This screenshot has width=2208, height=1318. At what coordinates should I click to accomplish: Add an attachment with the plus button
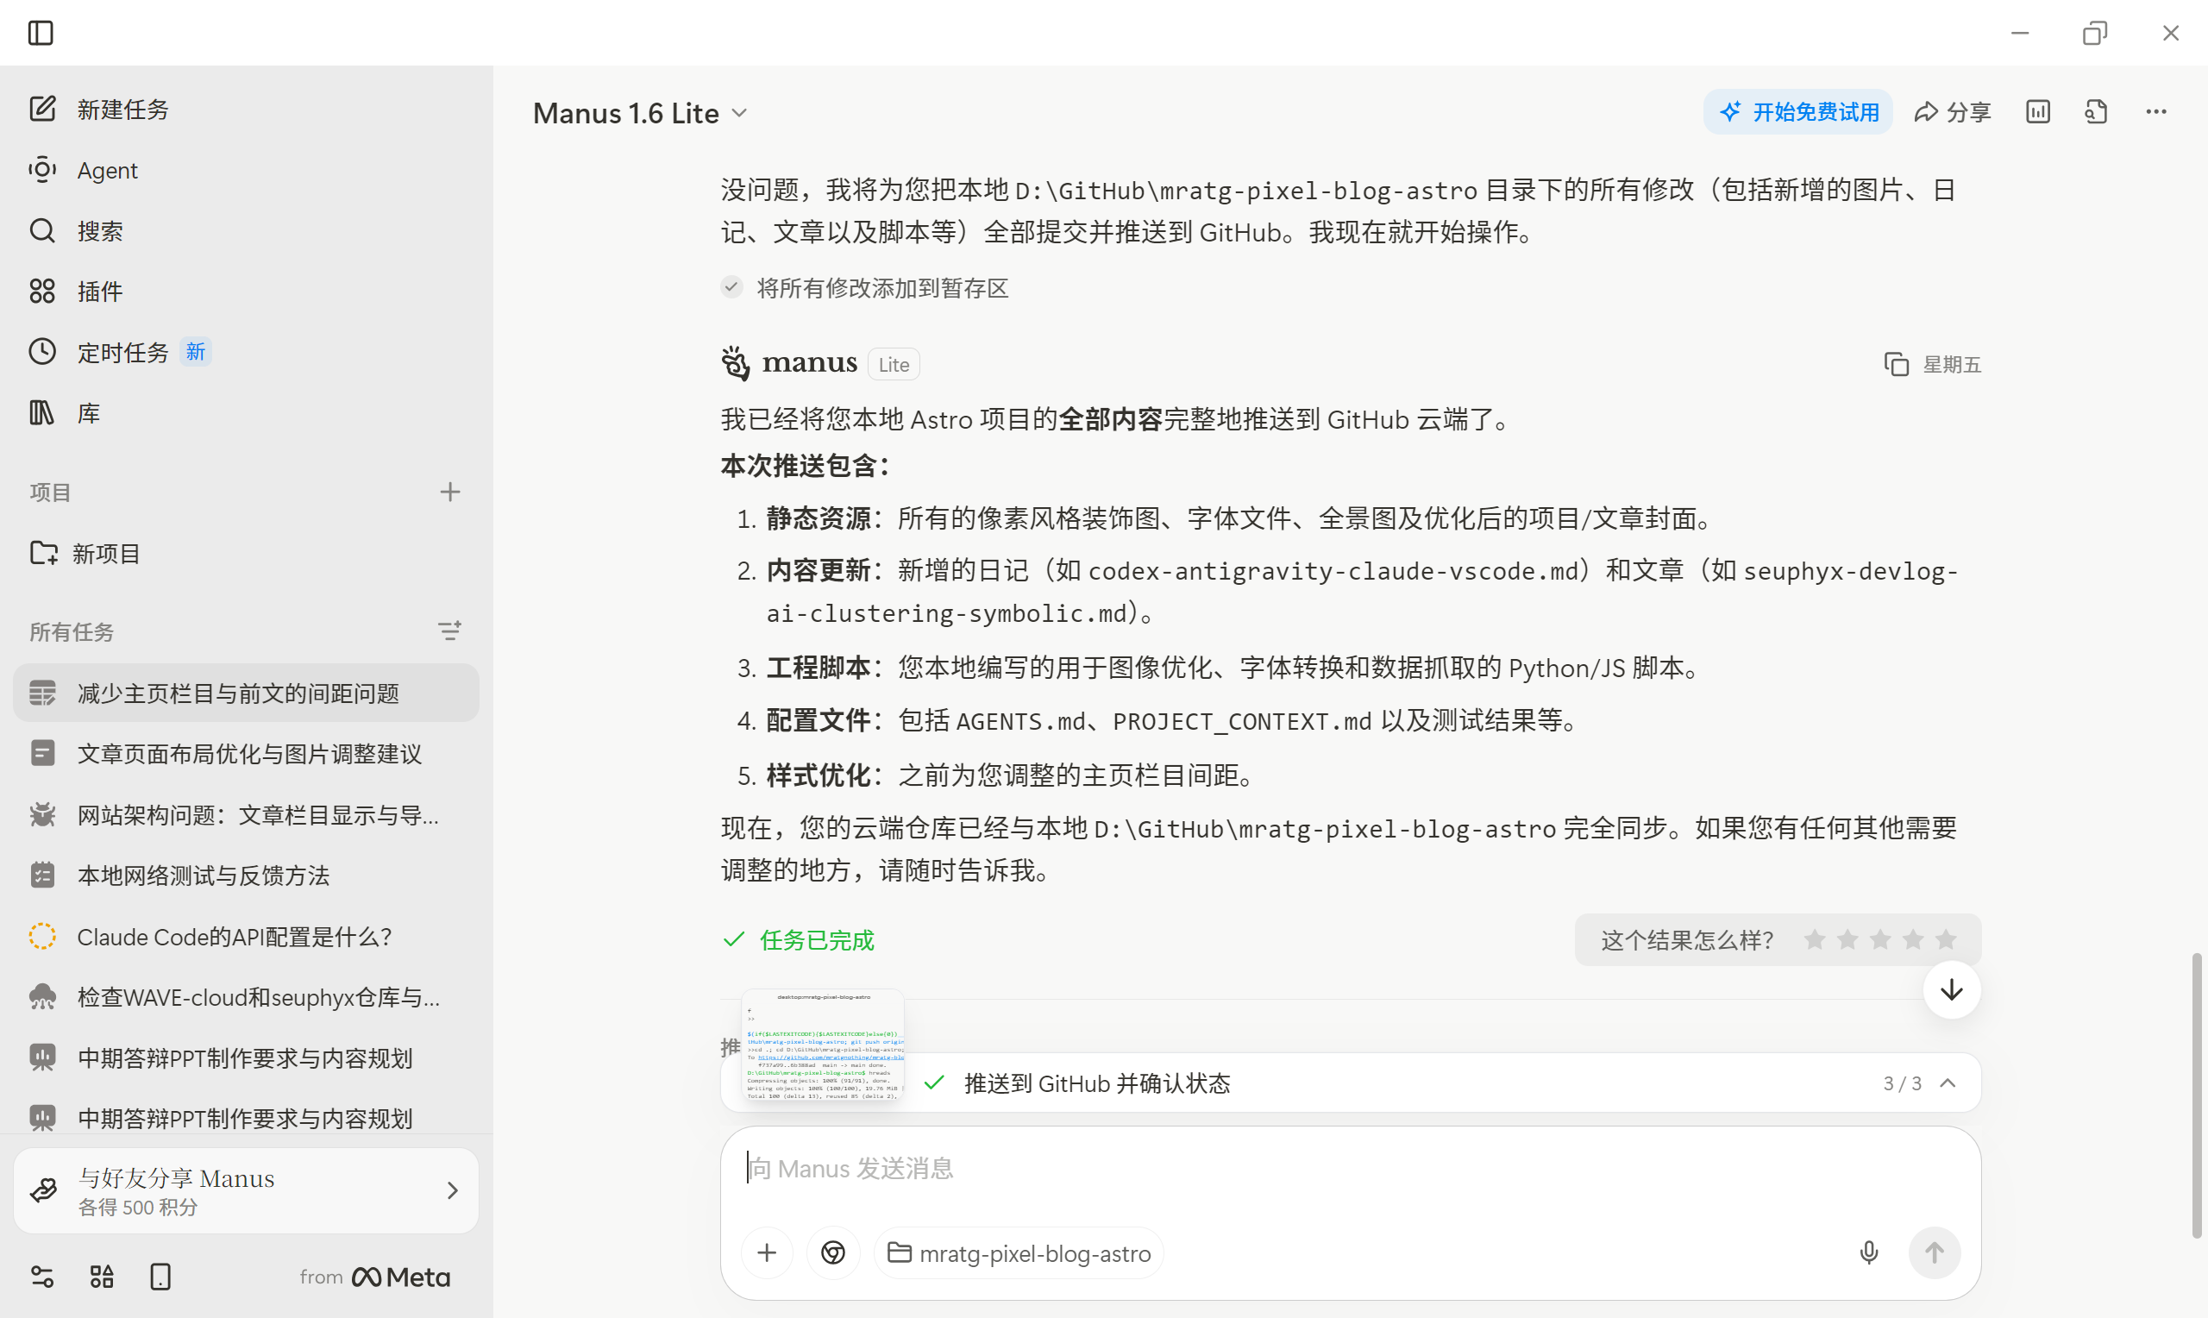[x=767, y=1253]
